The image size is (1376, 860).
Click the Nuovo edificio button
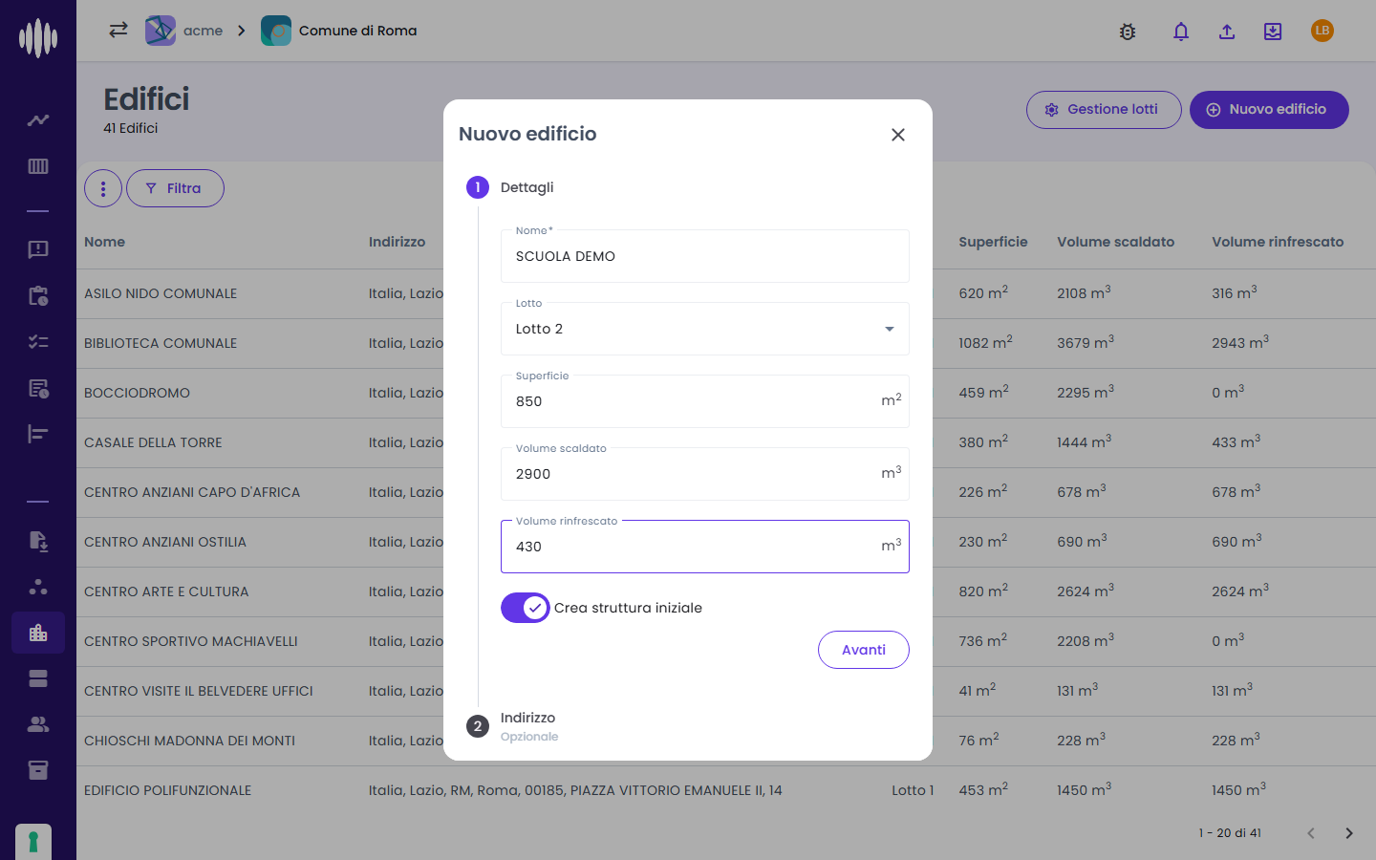pyautogui.click(x=1269, y=110)
